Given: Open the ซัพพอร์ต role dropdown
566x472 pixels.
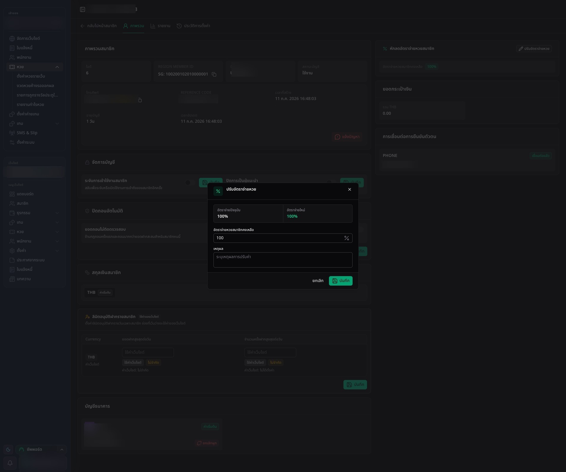Looking at the screenshot, I should (x=41, y=450).
